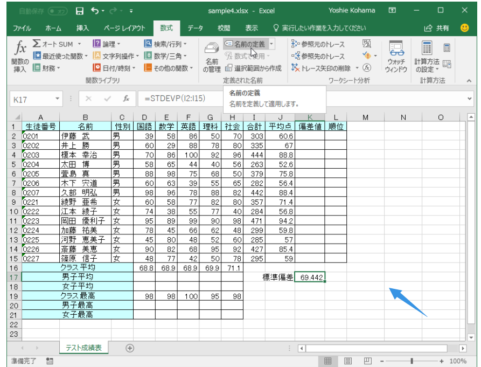Switch to Page Break Preview in status bar
The width and height of the screenshot is (481, 367).
[x=368, y=361]
